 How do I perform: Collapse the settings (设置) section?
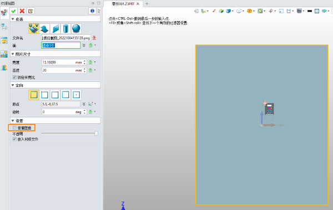[13, 121]
